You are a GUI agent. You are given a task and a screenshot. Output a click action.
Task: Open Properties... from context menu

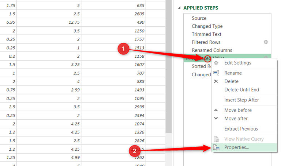237,147
